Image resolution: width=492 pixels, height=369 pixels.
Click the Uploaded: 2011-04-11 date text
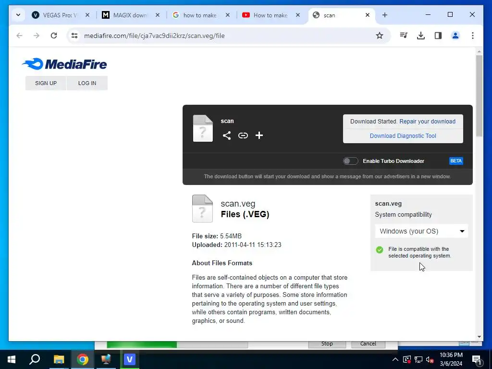click(x=236, y=245)
